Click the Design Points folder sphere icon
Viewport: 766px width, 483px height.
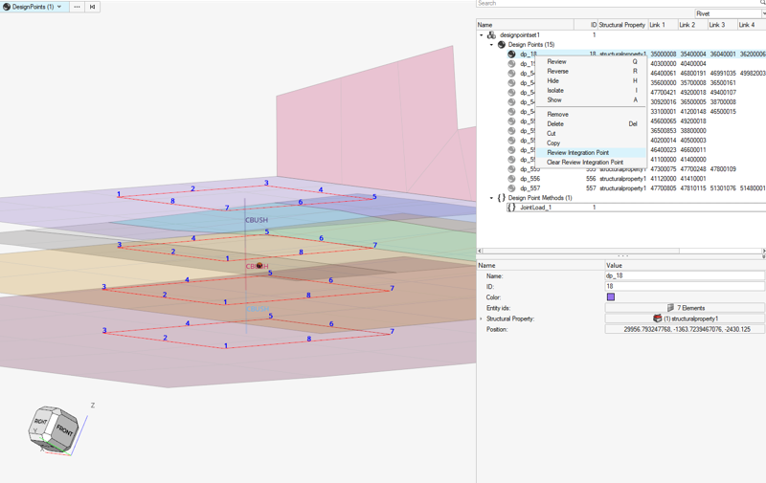tap(501, 45)
